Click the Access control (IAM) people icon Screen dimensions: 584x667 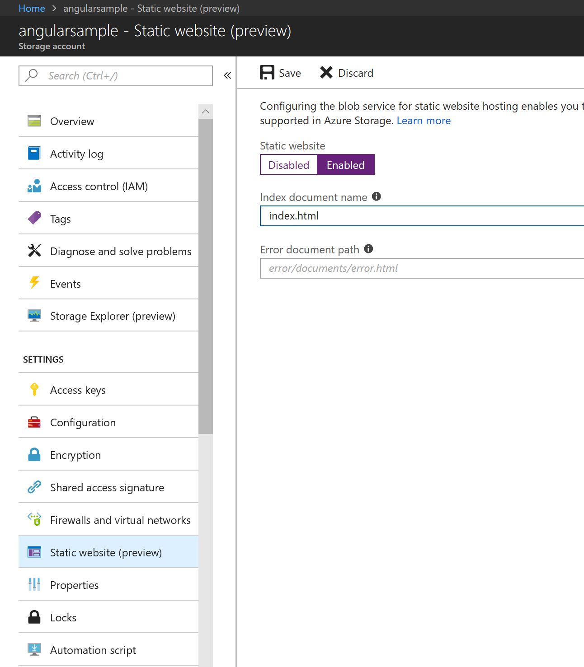(x=34, y=186)
